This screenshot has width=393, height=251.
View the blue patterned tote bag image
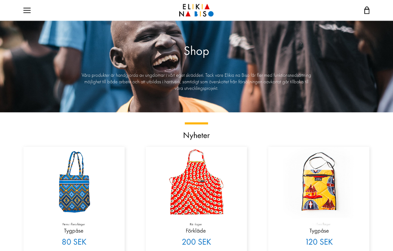[x=74, y=182]
